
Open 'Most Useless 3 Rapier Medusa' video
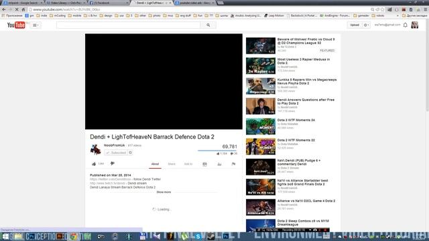(304, 61)
